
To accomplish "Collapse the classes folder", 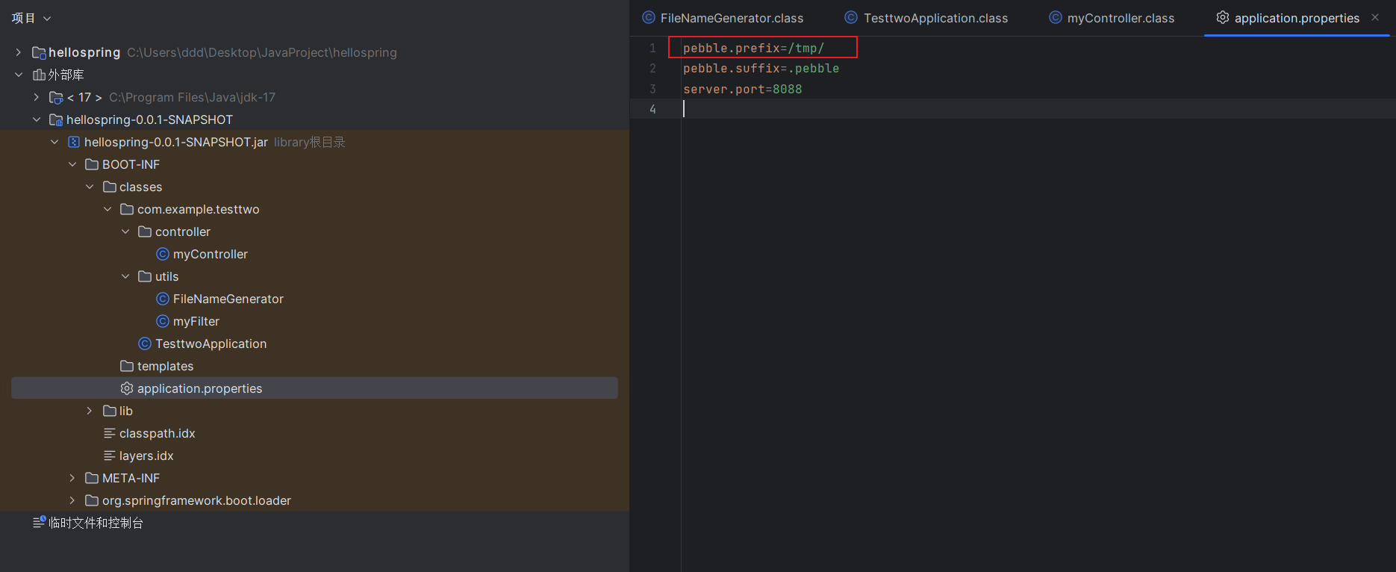I will [x=90, y=187].
